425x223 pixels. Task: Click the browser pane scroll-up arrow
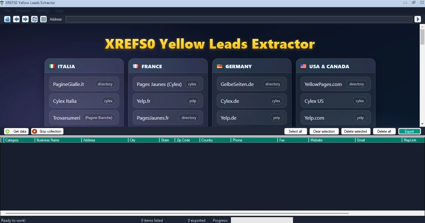click(422, 26)
